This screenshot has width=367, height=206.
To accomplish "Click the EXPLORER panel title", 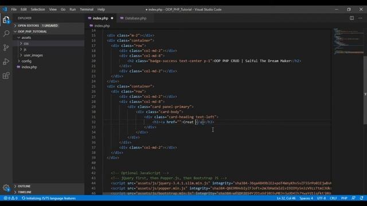I will coord(25,18).
